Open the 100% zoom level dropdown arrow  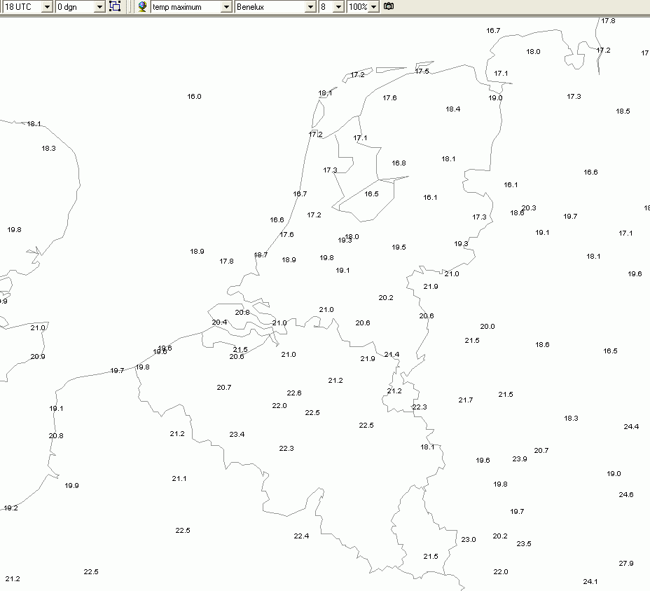[x=373, y=7]
